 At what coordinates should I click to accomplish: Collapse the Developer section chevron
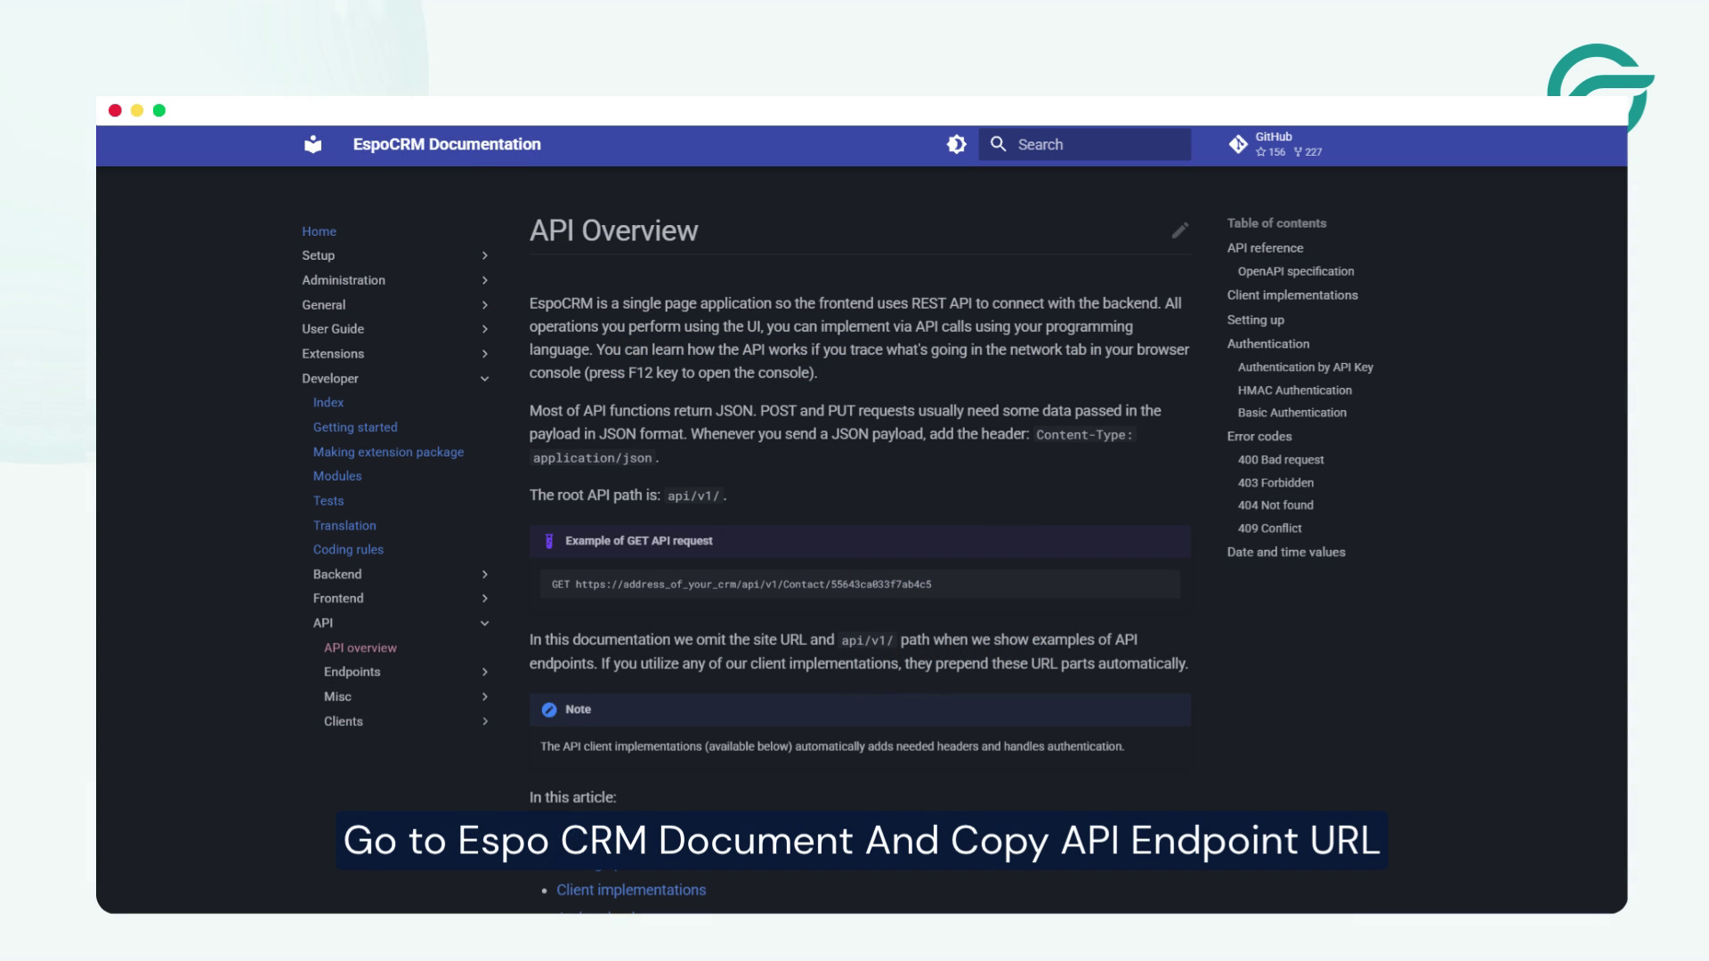pos(485,379)
